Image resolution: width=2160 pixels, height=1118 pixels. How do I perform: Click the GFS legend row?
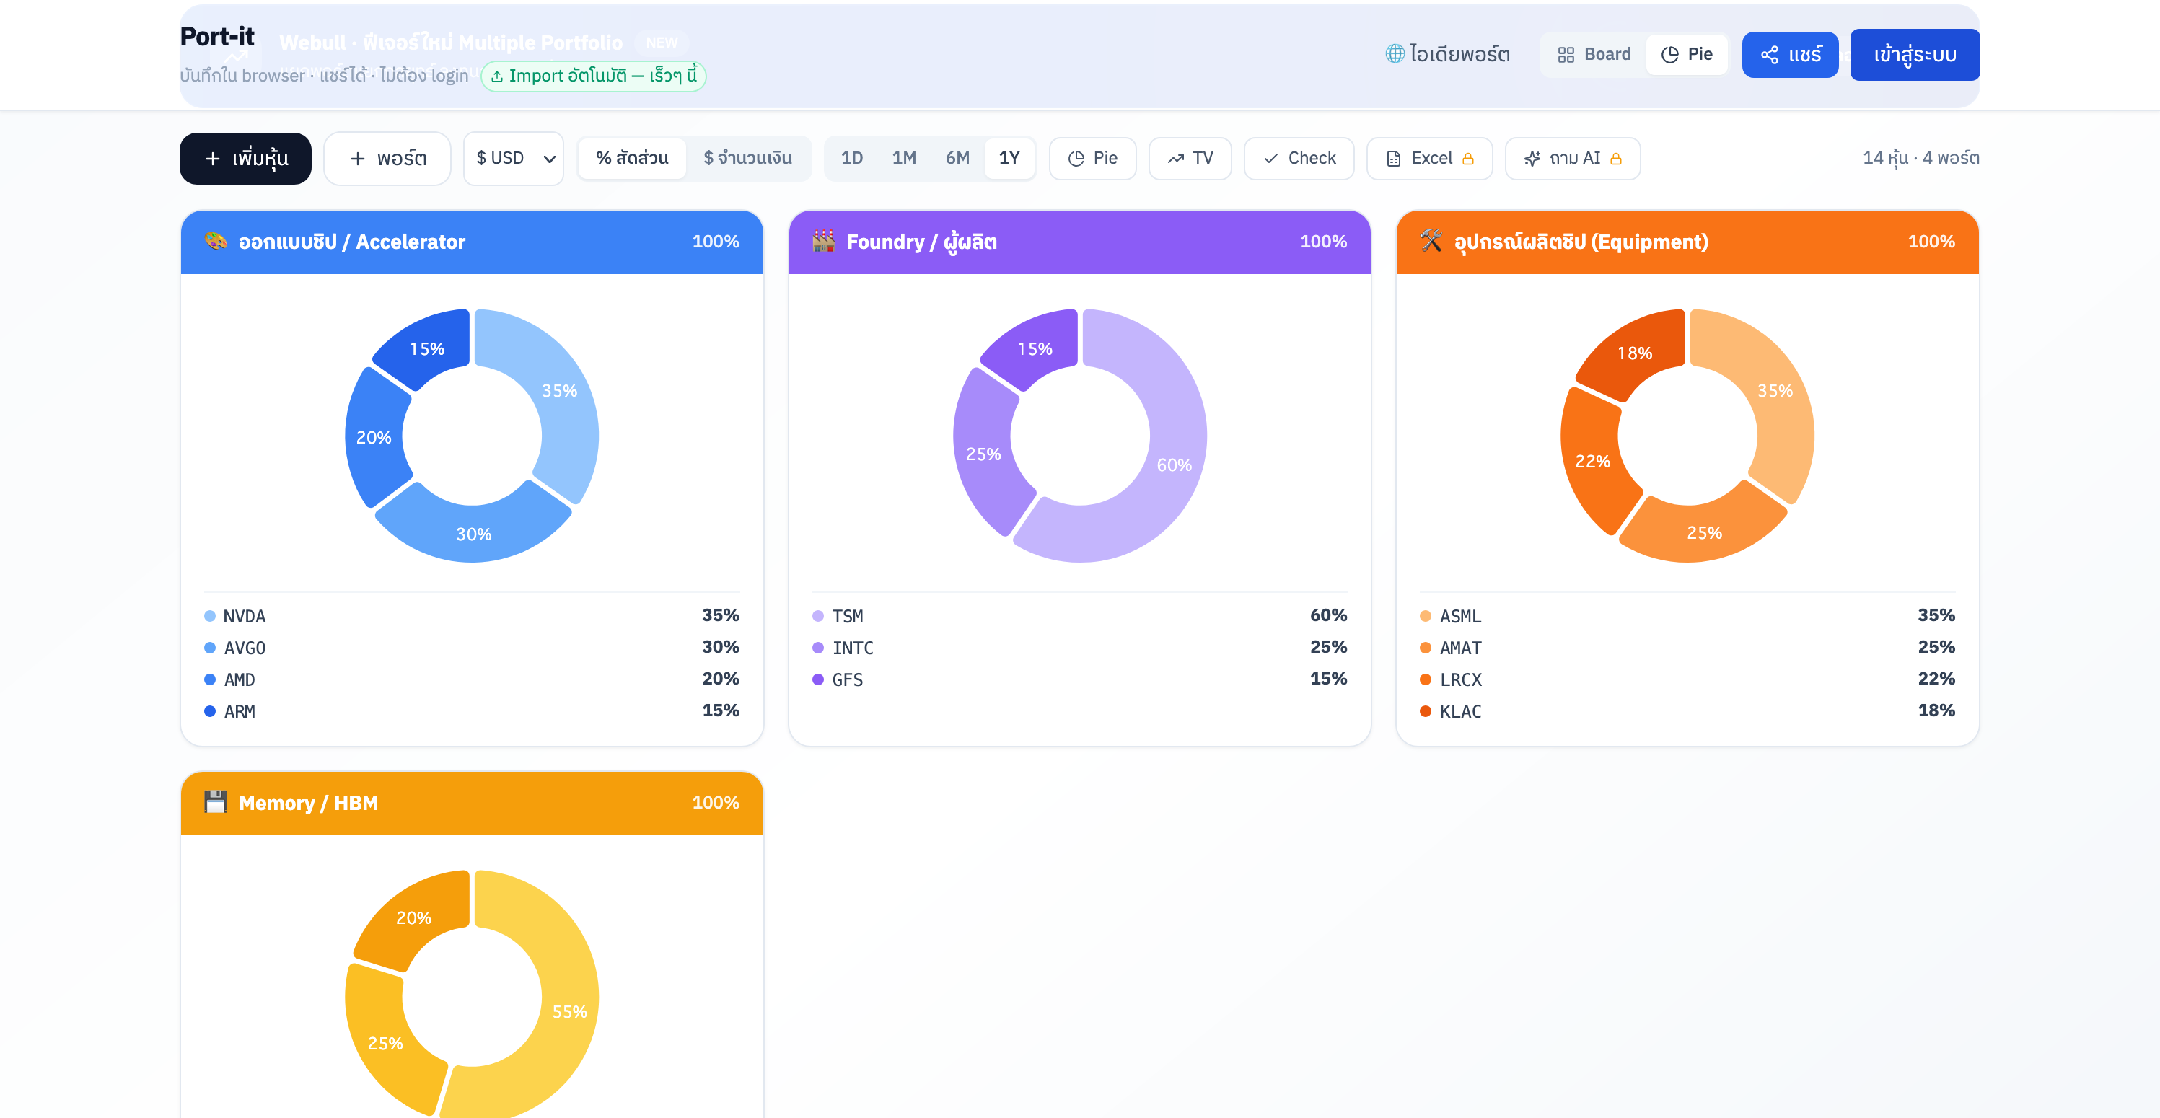[x=1080, y=679]
